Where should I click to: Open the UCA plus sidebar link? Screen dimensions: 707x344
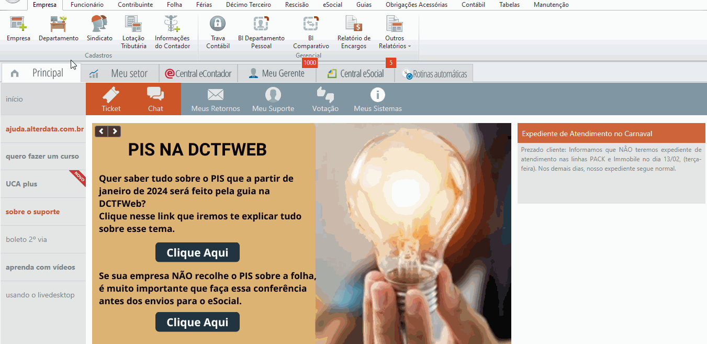(x=43, y=184)
